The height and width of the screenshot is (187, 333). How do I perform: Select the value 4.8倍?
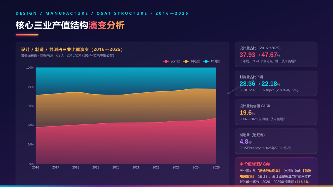coord(246,142)
